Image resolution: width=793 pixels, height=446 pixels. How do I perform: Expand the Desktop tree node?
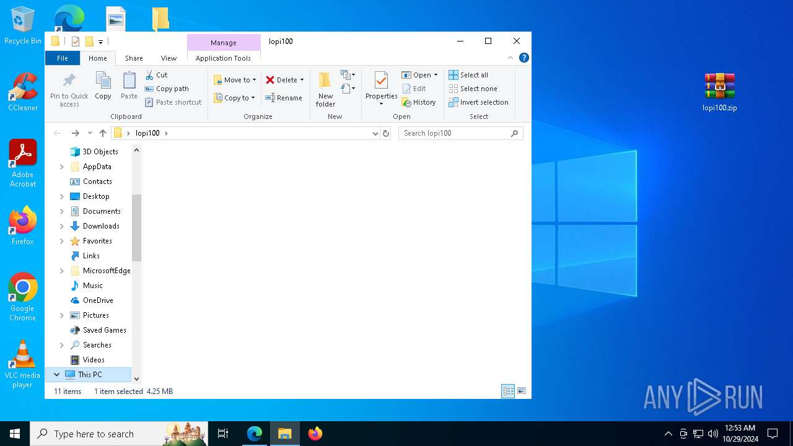(x=61, y=196)
